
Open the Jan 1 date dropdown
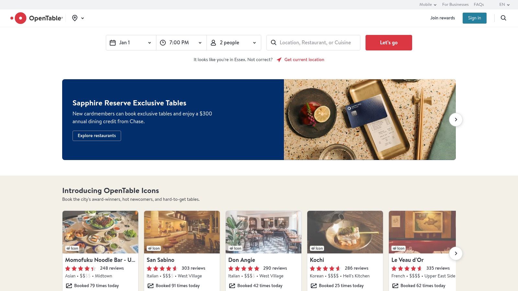pyautogui.click(x=131, y=43)
